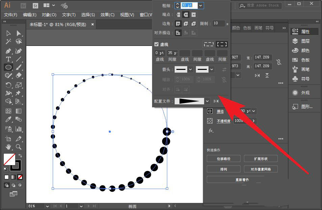Image resolution: width=322 pixels, height=210 pixels.
Task: Select the Rotate tool
Action: (x=8, y=85)
